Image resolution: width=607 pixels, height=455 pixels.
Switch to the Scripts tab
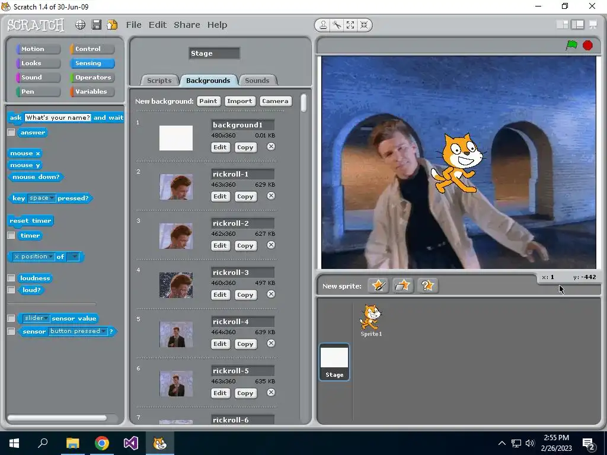(x=159, y=81)
